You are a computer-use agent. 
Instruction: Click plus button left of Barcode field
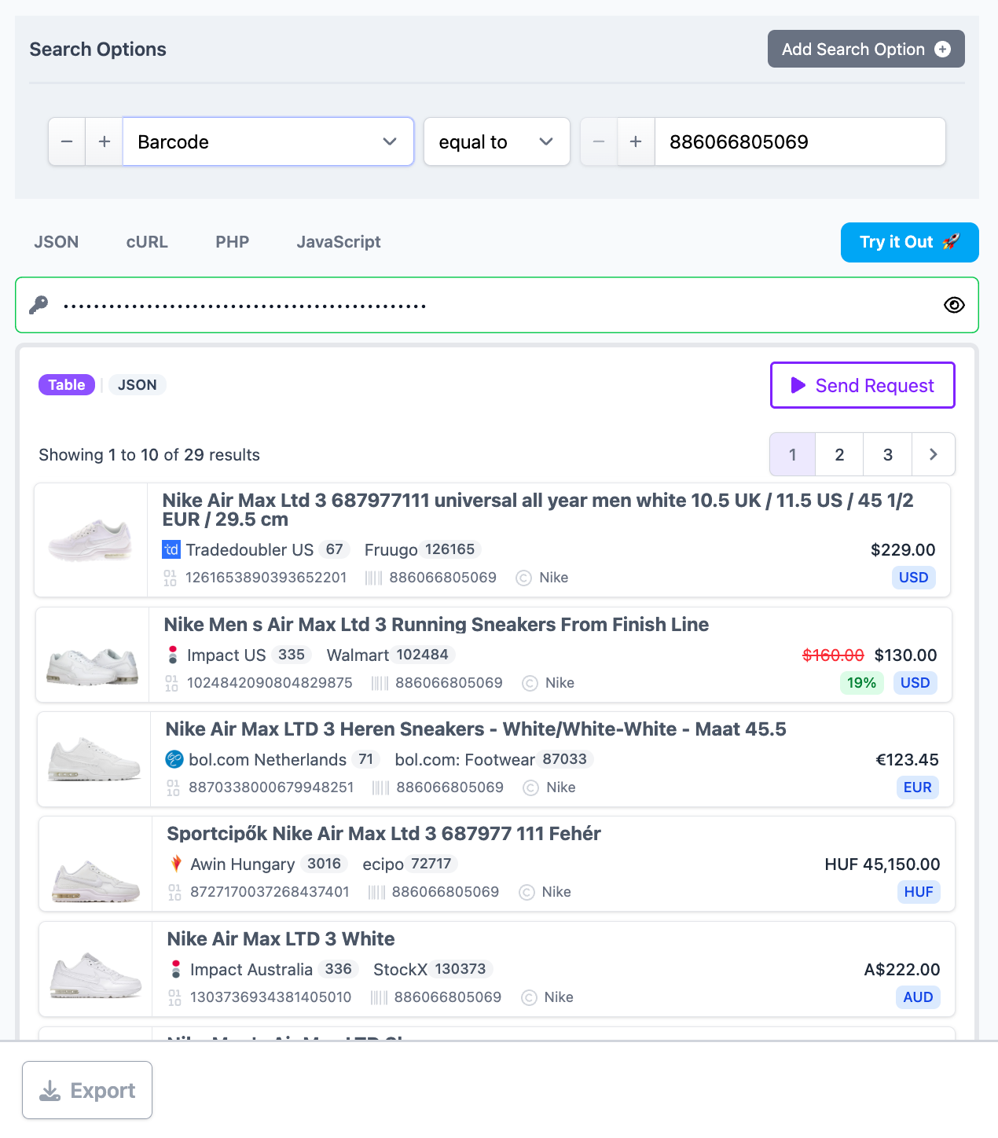click(x=104, y=141)
